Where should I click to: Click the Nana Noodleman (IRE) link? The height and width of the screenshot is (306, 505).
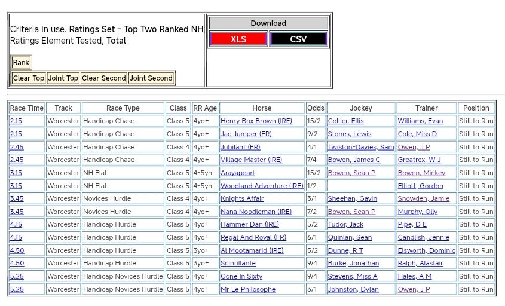point(256,212)
